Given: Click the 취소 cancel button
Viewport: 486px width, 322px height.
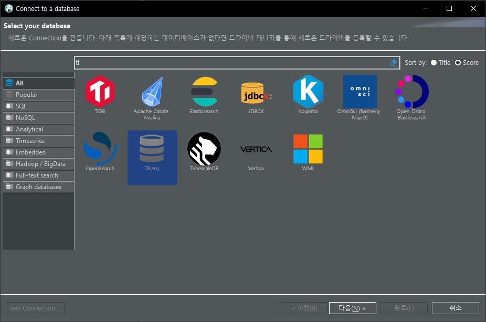Looking at the screenshot, I should [x=456, y=308].
